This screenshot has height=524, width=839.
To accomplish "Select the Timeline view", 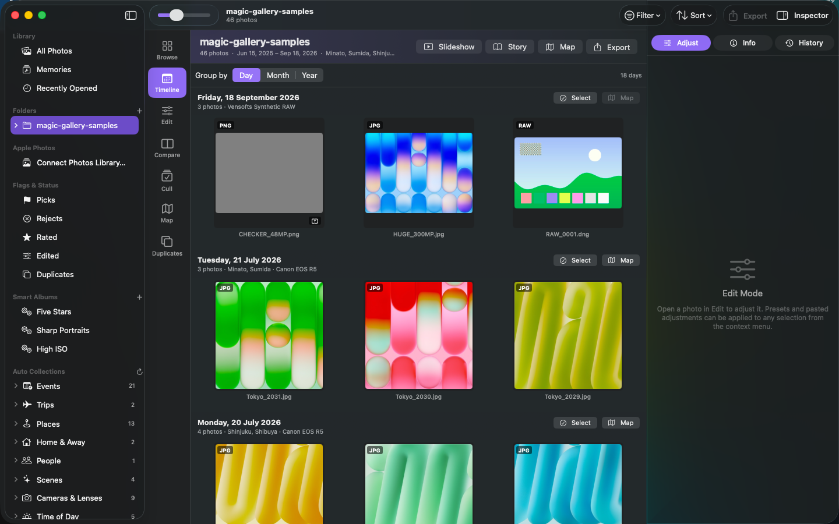I will [167, 83].
